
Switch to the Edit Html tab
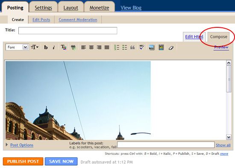[194, 37]
